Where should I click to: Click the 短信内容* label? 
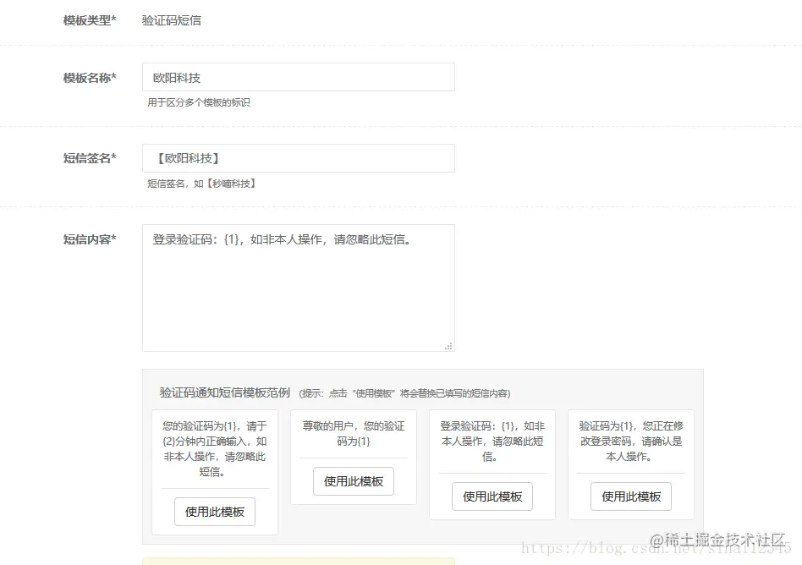coord(90,239)
